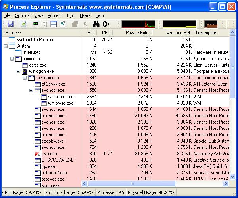Open Find handle binoculars icon

click(96, 24)
